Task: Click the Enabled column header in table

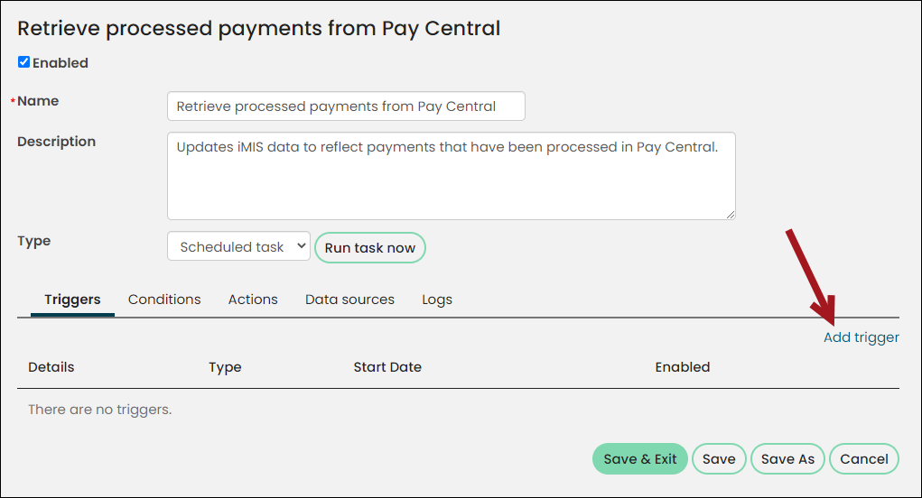Action: pos(683,367)
